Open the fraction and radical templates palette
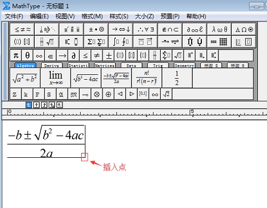The height and width of the screenshot is (208, 267). (x=47, y=42)
